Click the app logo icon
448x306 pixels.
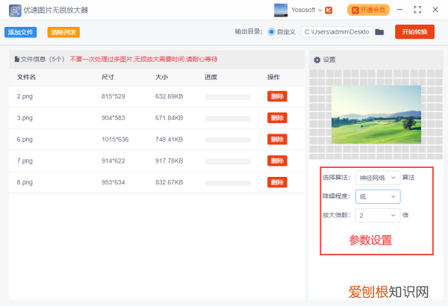(x=15, y=10)
